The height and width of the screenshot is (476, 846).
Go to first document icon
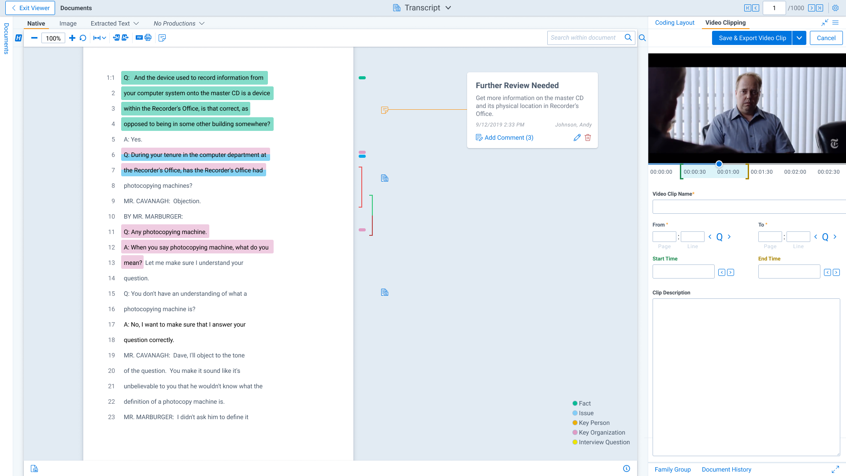pos(748,8)
